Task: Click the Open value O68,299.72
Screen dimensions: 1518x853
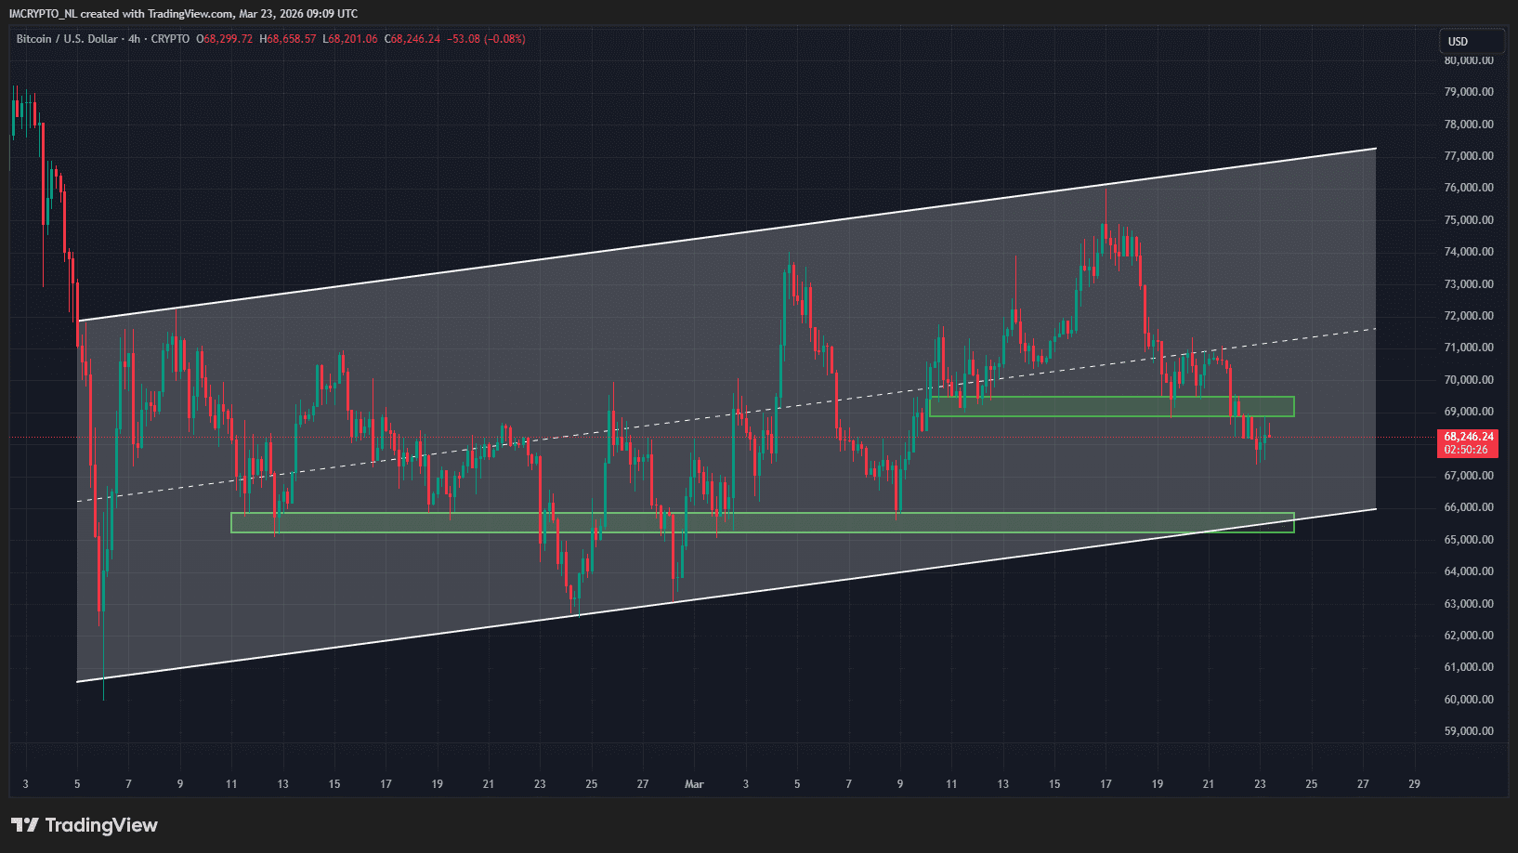Action: pos(225,39)
